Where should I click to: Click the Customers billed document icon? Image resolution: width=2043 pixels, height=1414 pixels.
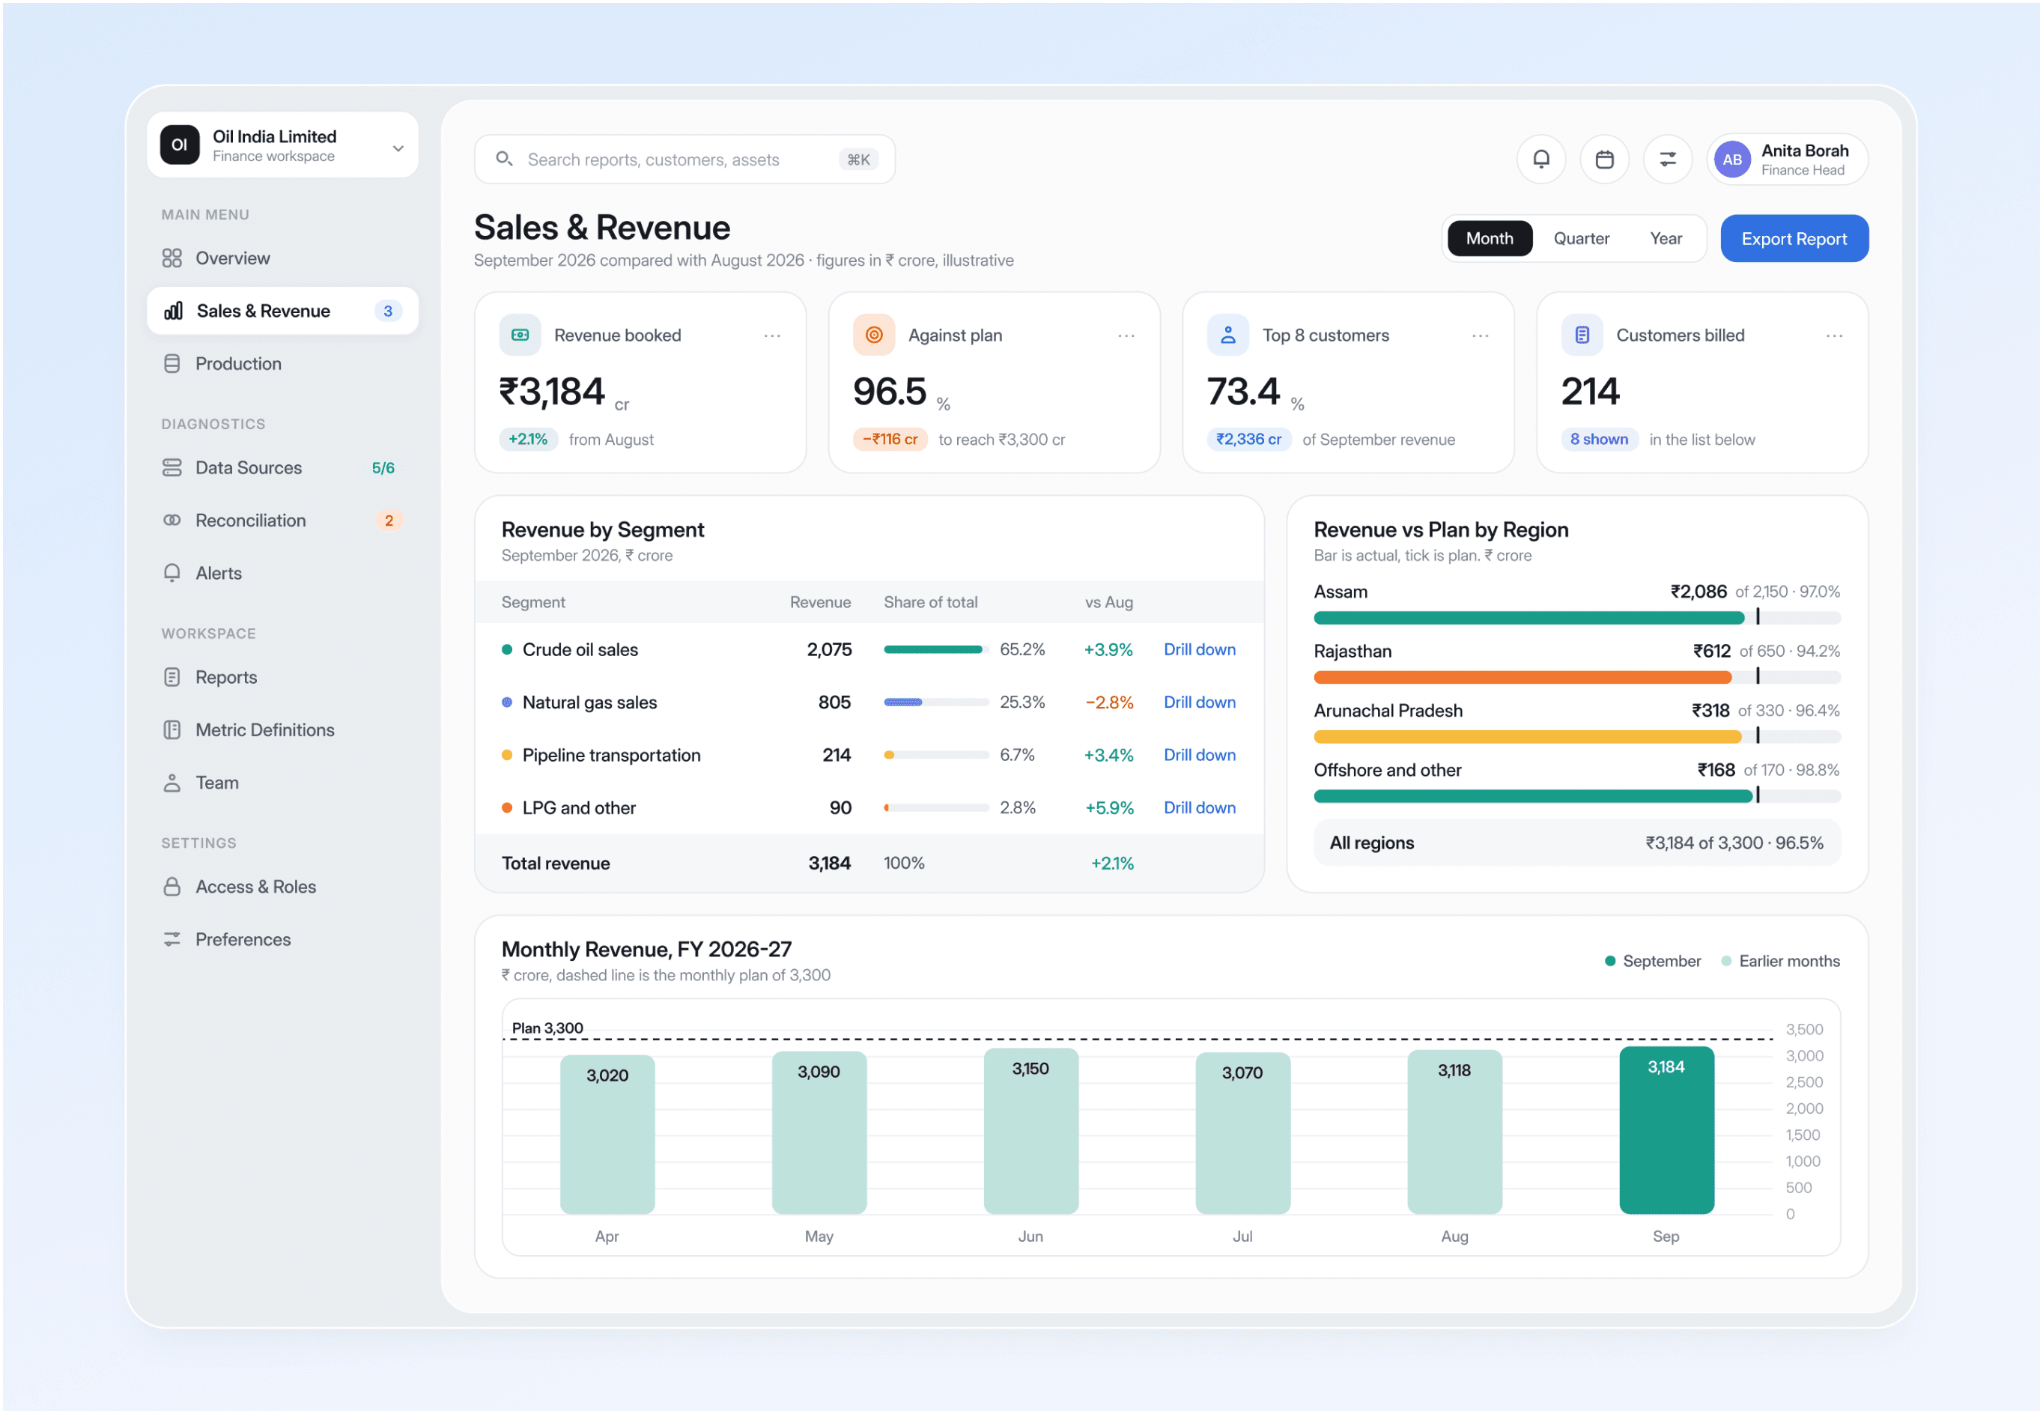pos(1583,335)
